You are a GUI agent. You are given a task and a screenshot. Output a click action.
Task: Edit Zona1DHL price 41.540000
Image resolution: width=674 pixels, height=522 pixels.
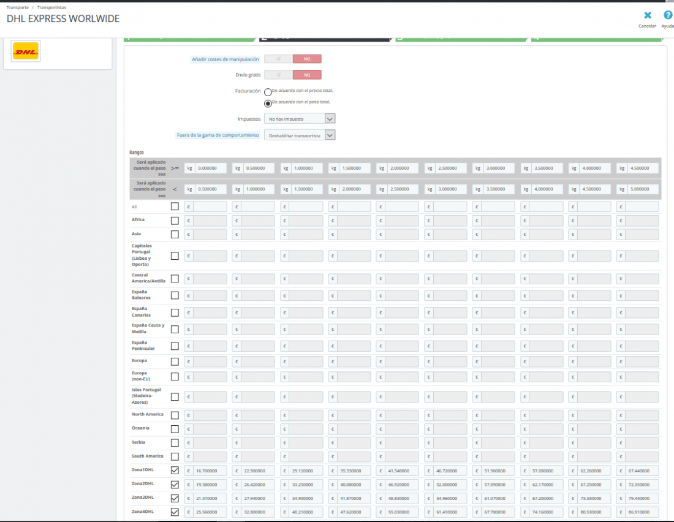[403, 471]
